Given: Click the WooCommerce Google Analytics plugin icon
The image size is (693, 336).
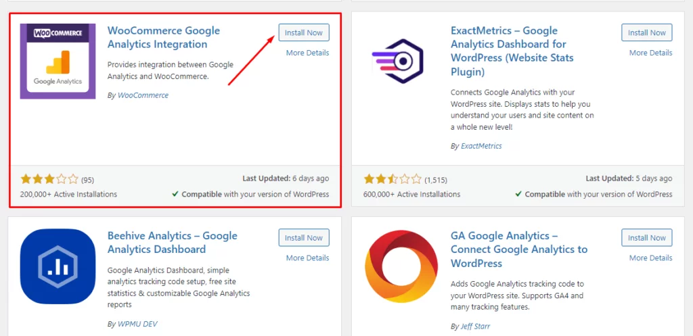Looking at the screenshot, I should pyautogui.click(x=58, y=62).
